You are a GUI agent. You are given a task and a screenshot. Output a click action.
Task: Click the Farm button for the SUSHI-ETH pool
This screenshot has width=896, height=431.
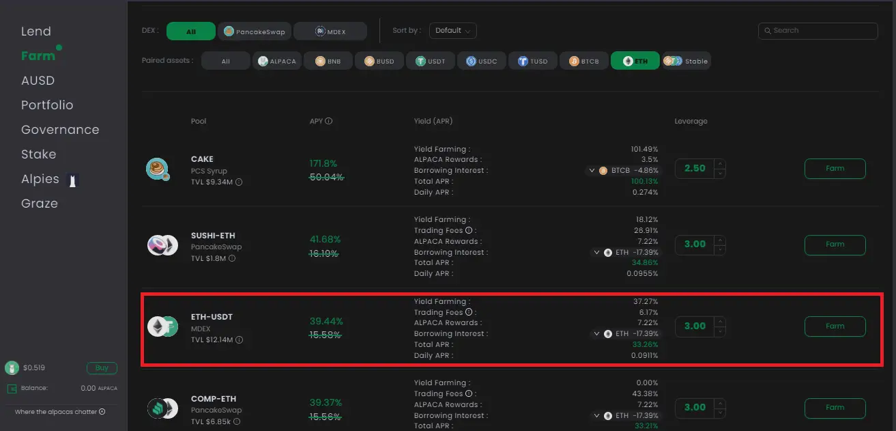pyautogui.click(x=835, y=245)
